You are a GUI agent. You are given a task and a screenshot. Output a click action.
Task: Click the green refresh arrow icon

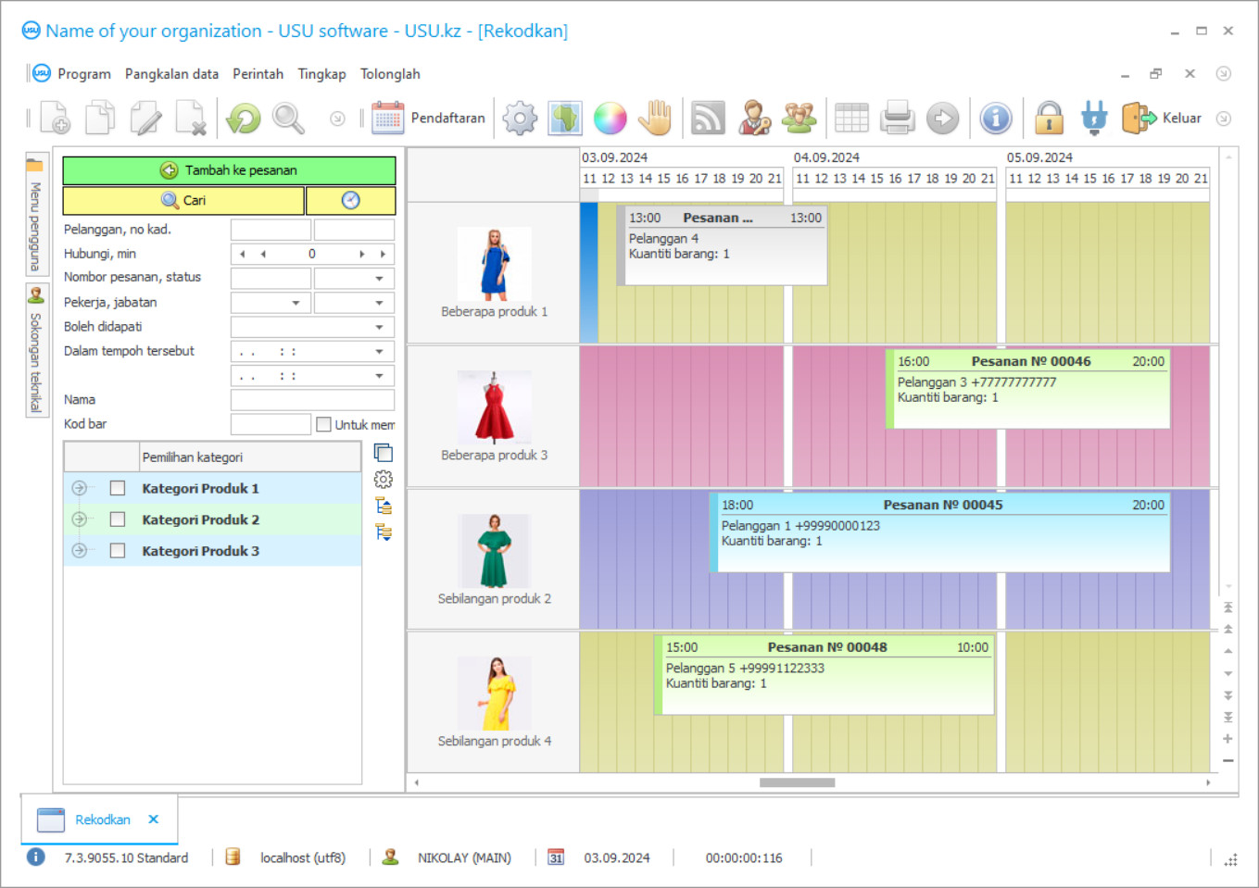pyautogui.click(x=244, y=119)
